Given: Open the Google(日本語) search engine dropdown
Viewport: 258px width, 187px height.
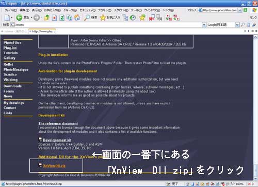Looking at the screenshot, I should [237, 25].
